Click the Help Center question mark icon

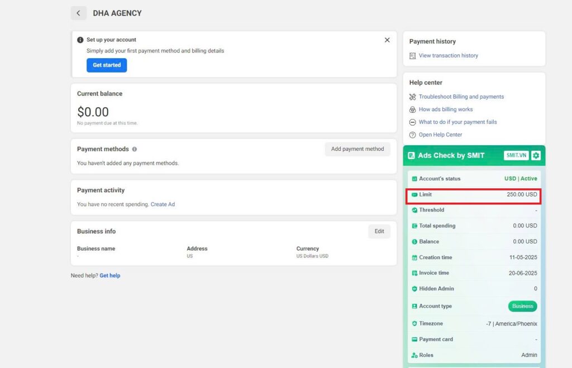(x=413, y=135)
